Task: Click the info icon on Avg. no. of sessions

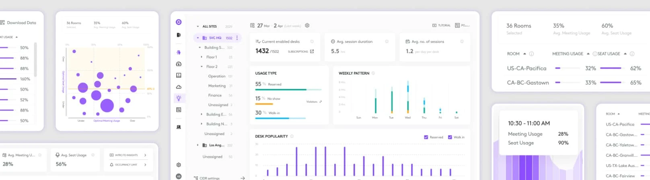Action: click(x=462, y=41)
